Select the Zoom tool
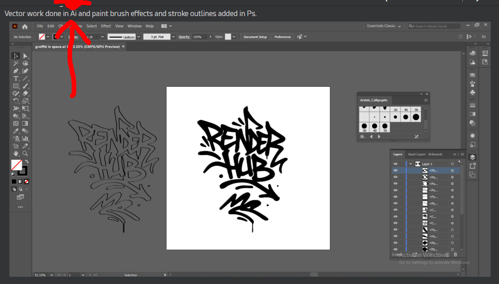This screenshot has width=499, height=284. (x=25, y=153)
